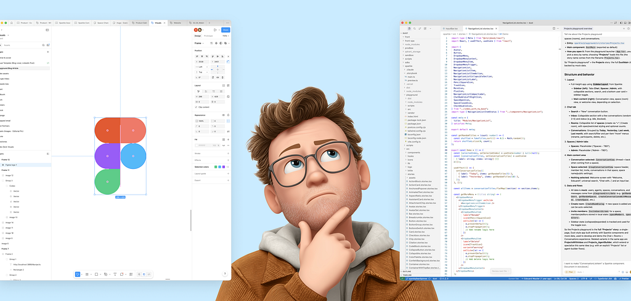631x301 pixels.
Task: Open the zoom level 110% dropdown
Action: pos(226,36)
